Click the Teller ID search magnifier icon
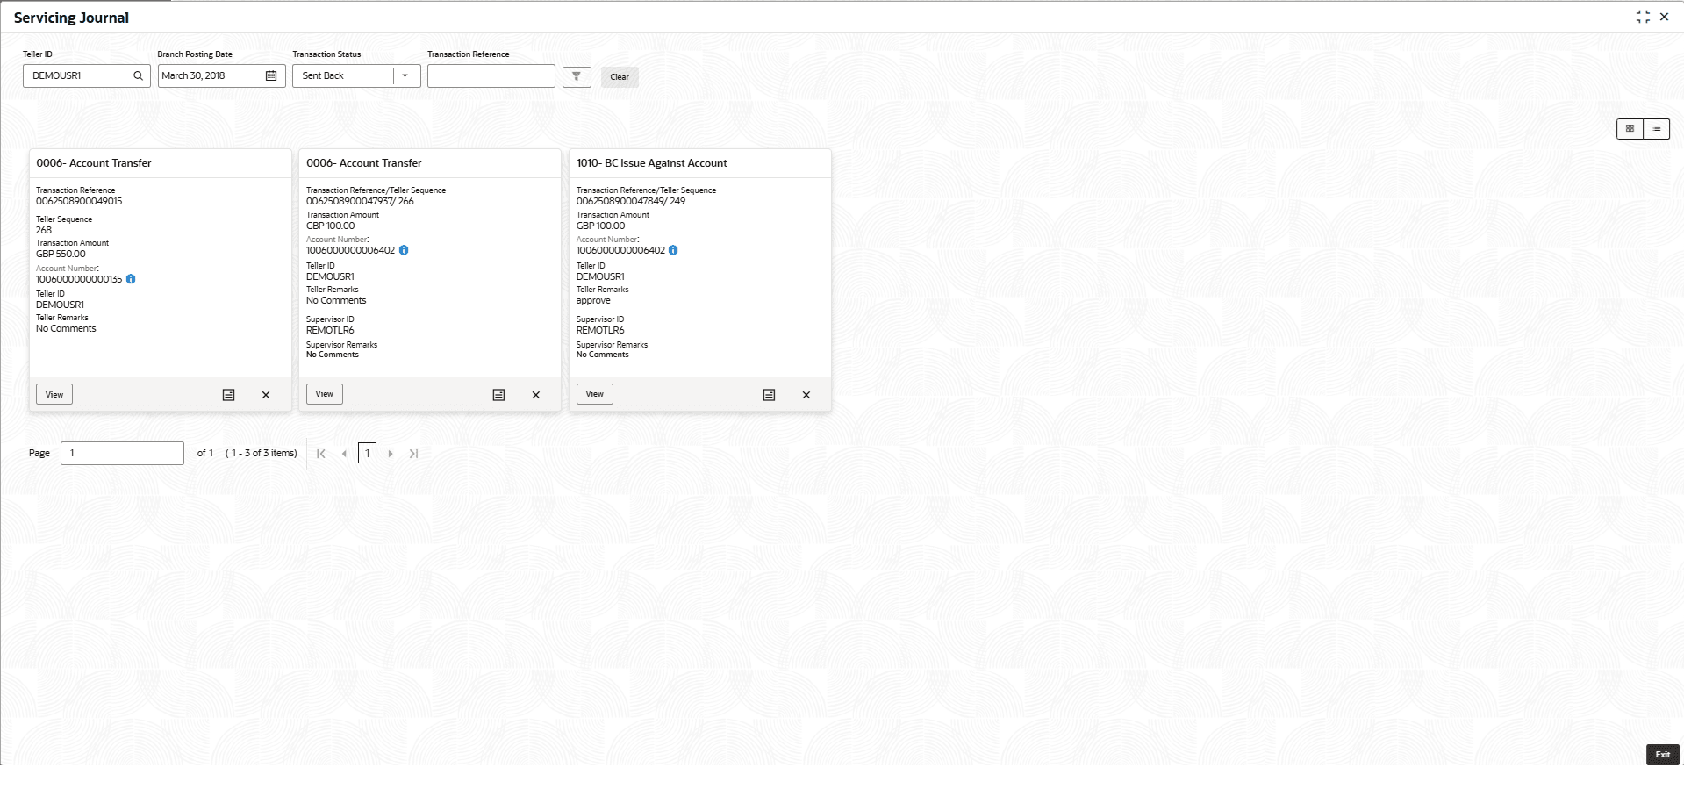The height and width of the screenshot is (789, 1684). coord(138,75)
